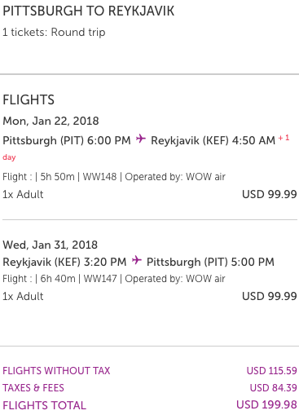
Task: Select the PITTSBURGH TO REYKJAVIK heading
Action: point(89,11)
